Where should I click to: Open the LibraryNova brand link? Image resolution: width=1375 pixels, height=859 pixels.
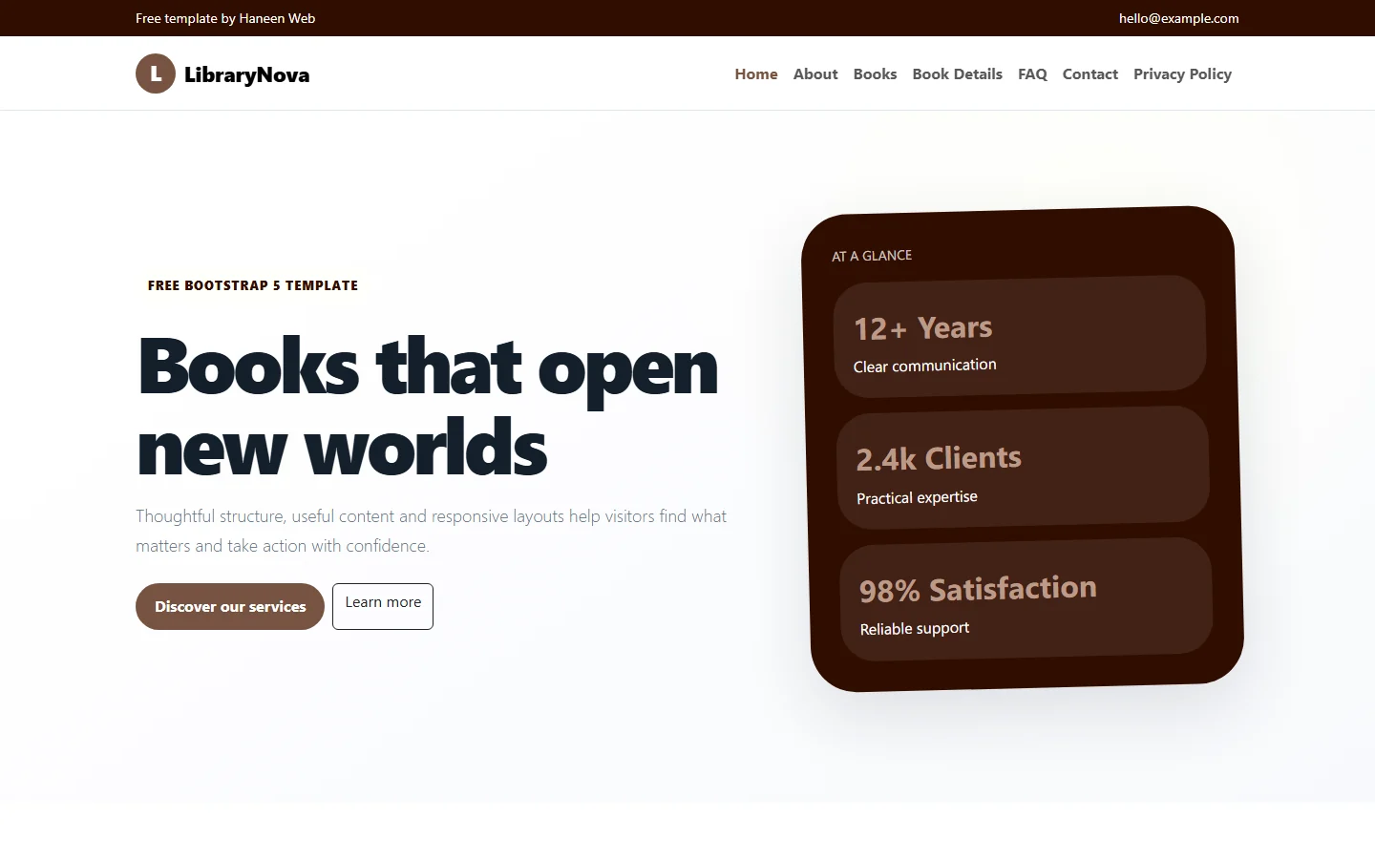(x=222, y=73)
